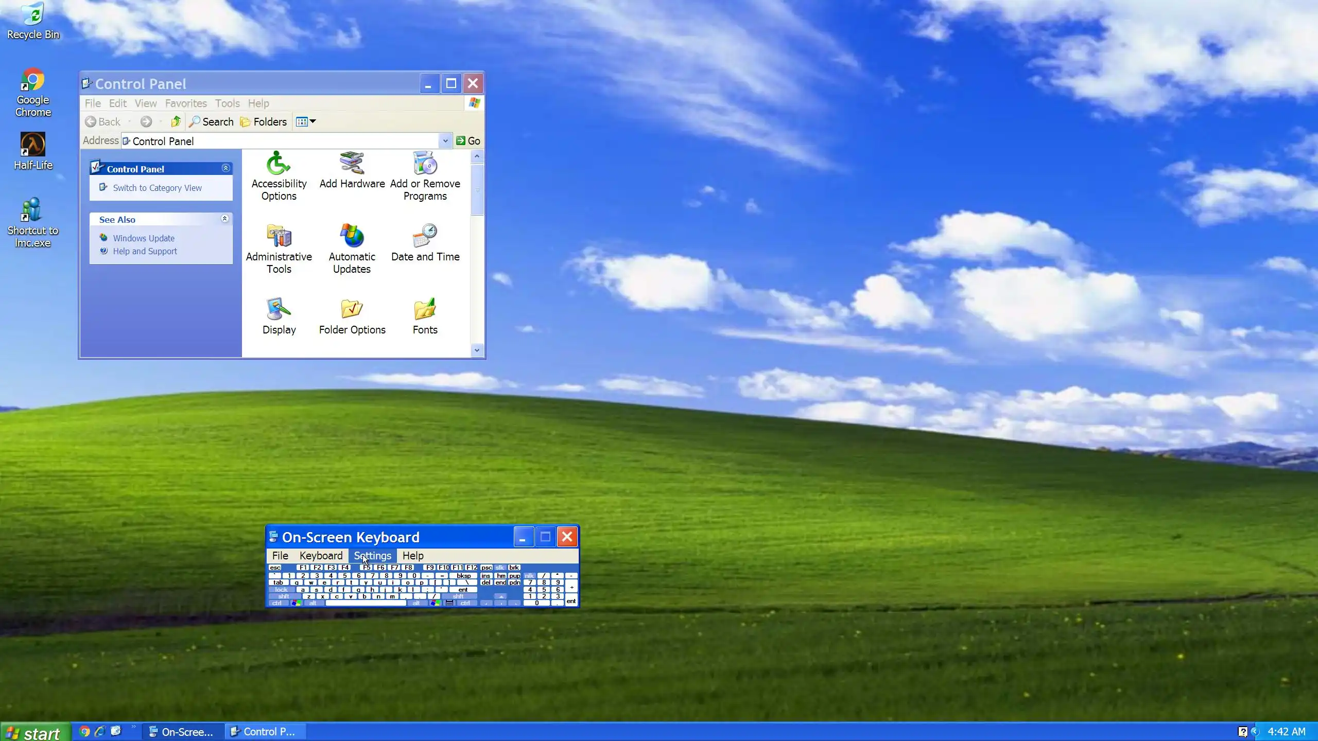Expand the Address bar dropdown arrow

[x=445, y=140]
